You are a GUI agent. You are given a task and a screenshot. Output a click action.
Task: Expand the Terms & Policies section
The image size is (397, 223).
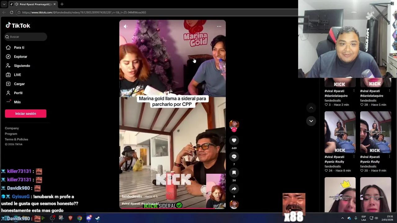coord(16,139)
